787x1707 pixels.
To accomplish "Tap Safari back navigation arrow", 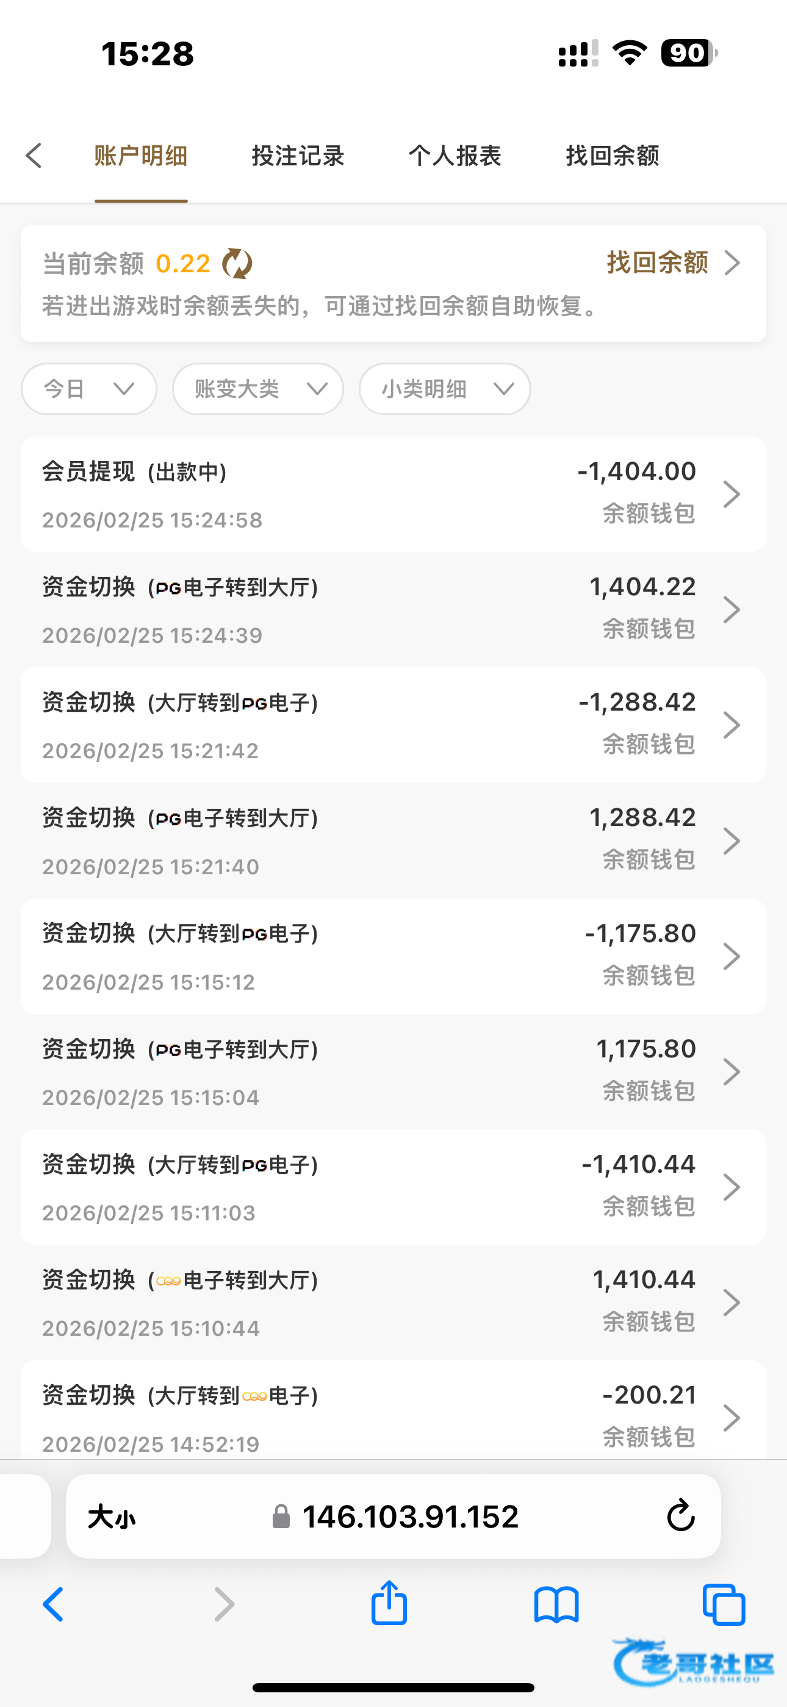I will coord(54,1605).
